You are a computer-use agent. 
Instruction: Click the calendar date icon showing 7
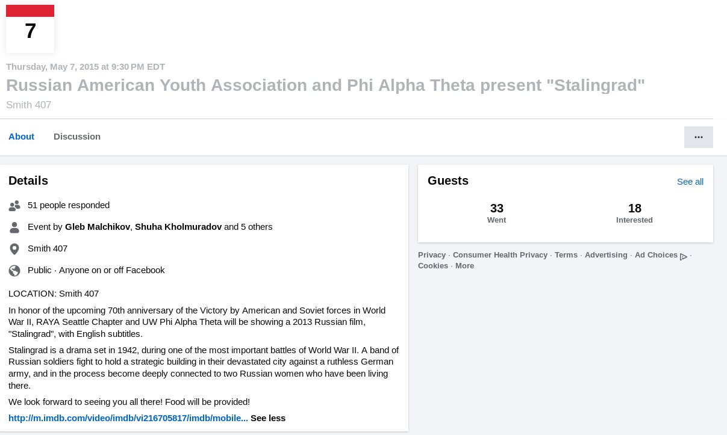pyautogui.click(x=30, y=29)
